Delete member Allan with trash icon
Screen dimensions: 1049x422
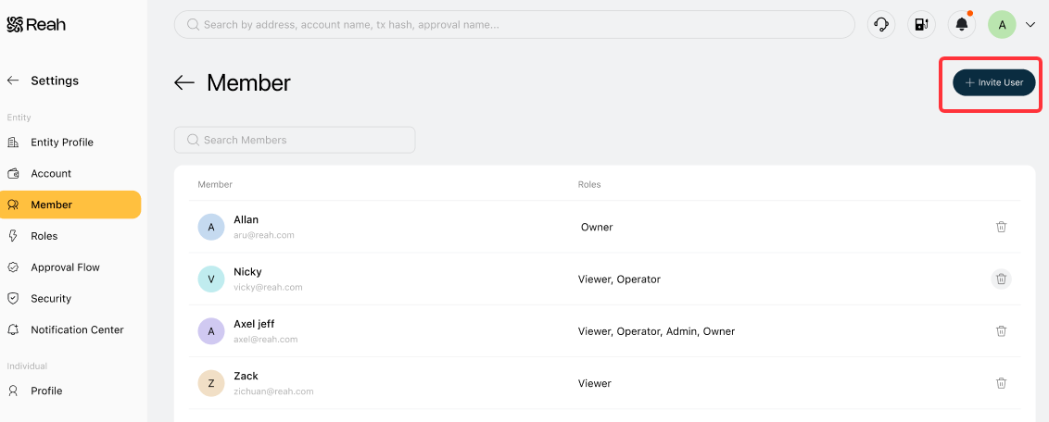(x=1001, y=227)
